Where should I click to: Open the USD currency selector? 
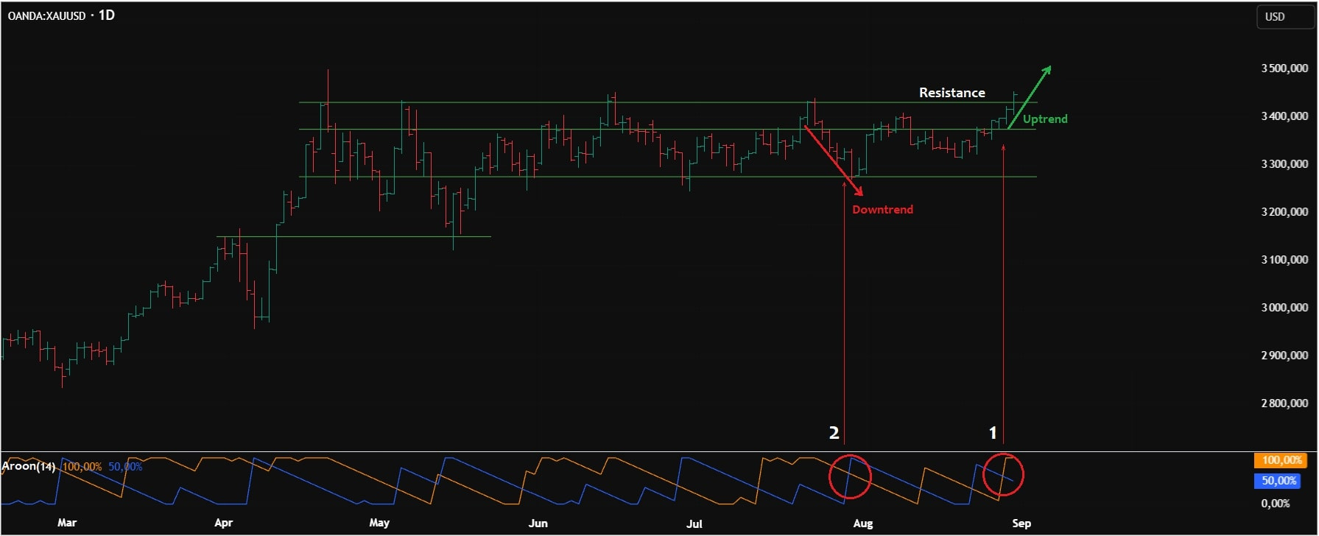(x=1275, y=17)
